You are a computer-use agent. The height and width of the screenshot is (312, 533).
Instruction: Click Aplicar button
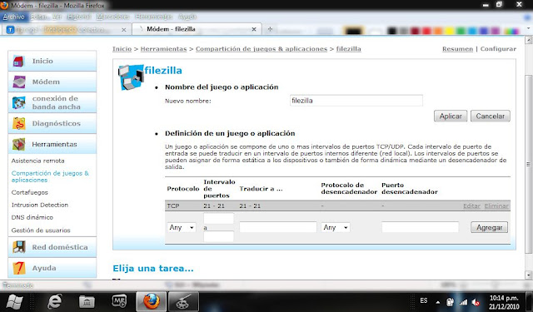(451, 116)
